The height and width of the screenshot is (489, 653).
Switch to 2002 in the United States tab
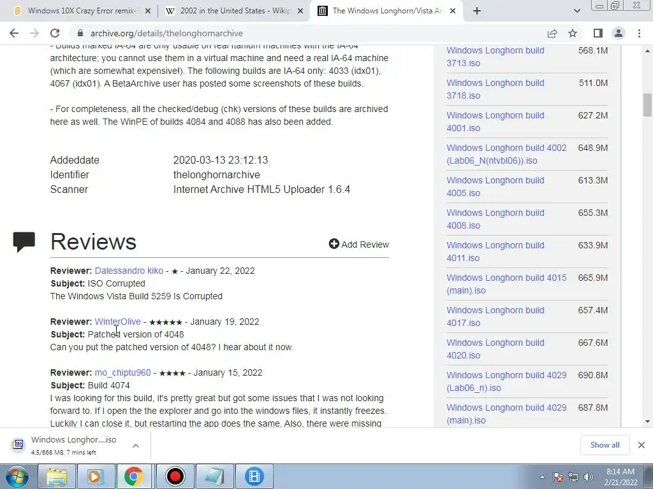pos(234,11)
